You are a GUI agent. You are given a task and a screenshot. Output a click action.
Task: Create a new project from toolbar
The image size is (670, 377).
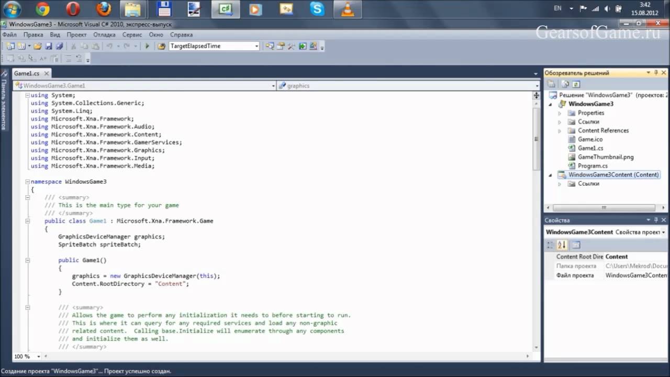[10, 46]
